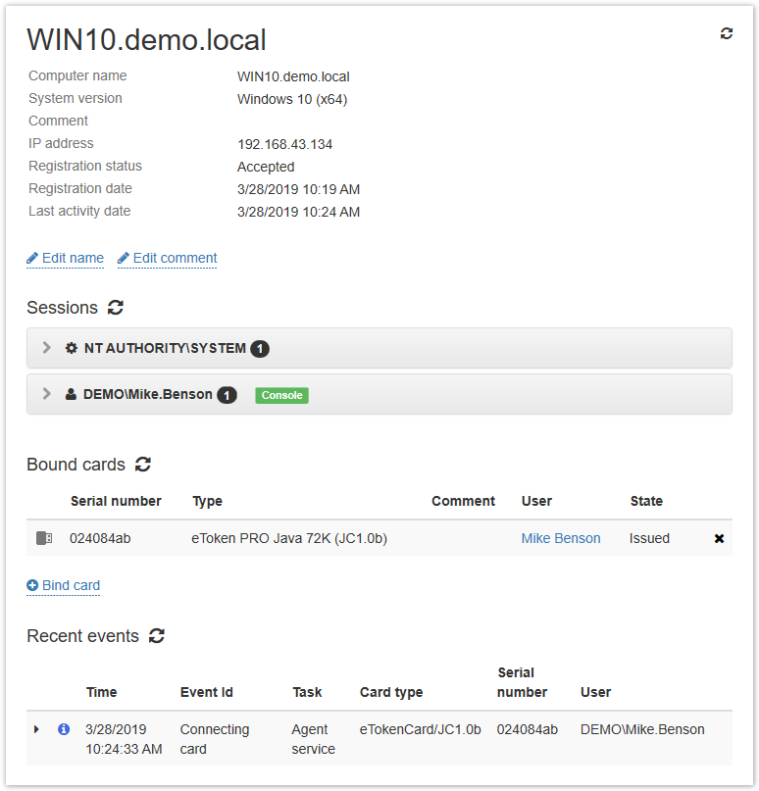Image resolution: width=759 pixels, height=791 pixels.
Task: Open Mike Benson user profile link
Action: (561, 538)
